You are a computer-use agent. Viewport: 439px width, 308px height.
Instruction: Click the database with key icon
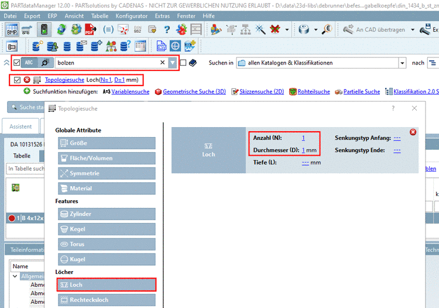coord(37,46)
